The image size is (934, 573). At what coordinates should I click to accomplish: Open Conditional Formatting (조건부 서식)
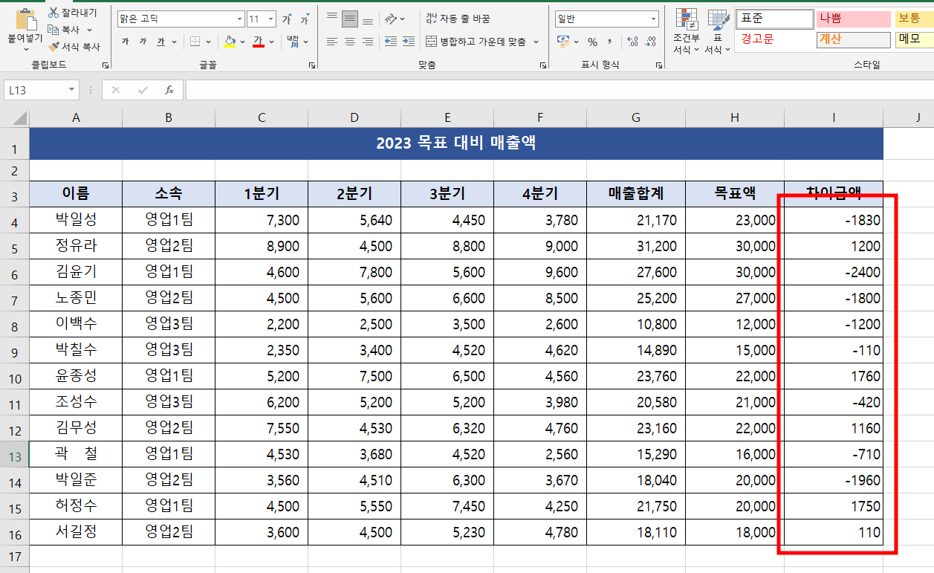(x=686, y=31)
